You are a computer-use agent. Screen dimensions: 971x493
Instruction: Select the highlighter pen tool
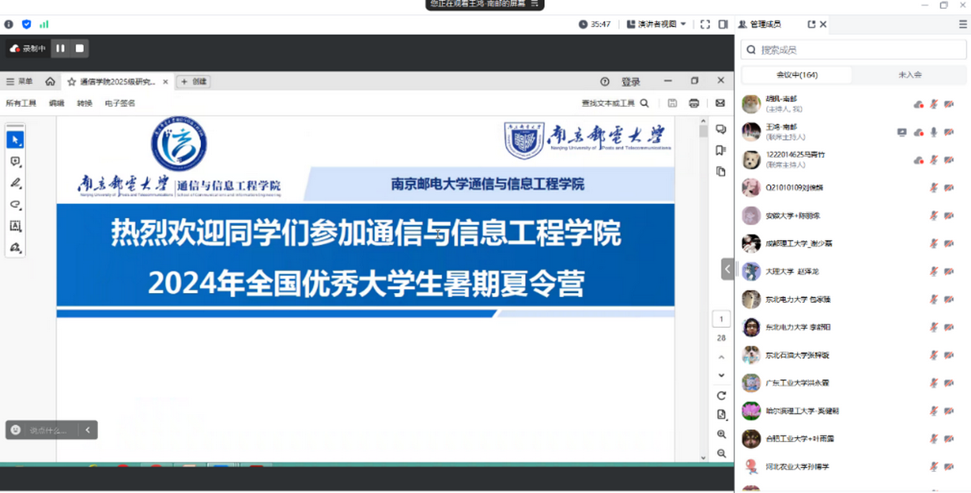[15, 184]
